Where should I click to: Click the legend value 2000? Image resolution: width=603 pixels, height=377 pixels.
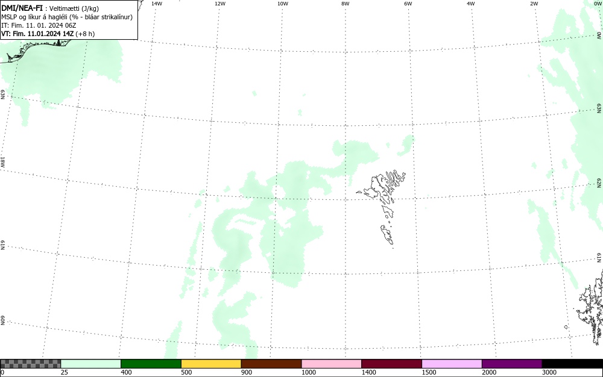pos(489,372)
